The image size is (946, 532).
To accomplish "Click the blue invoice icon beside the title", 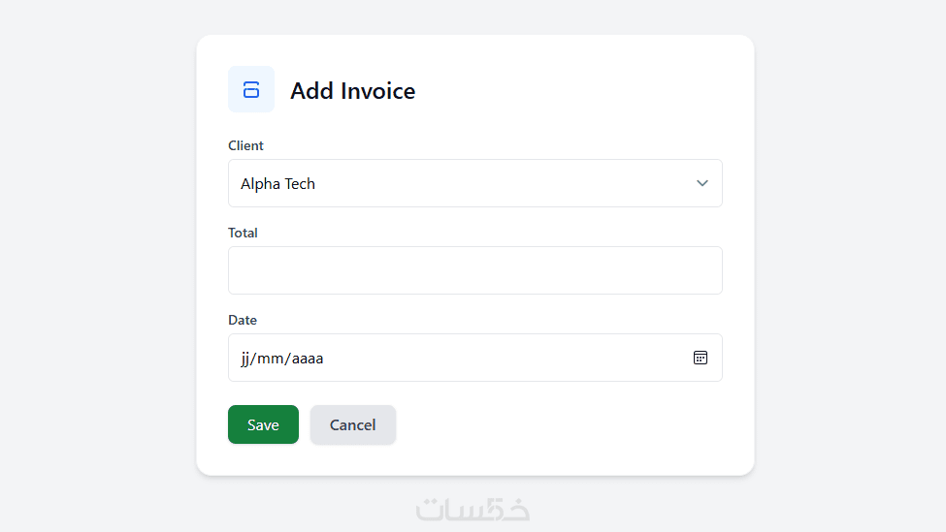I will pyautogui.click(x=251, y=90).
